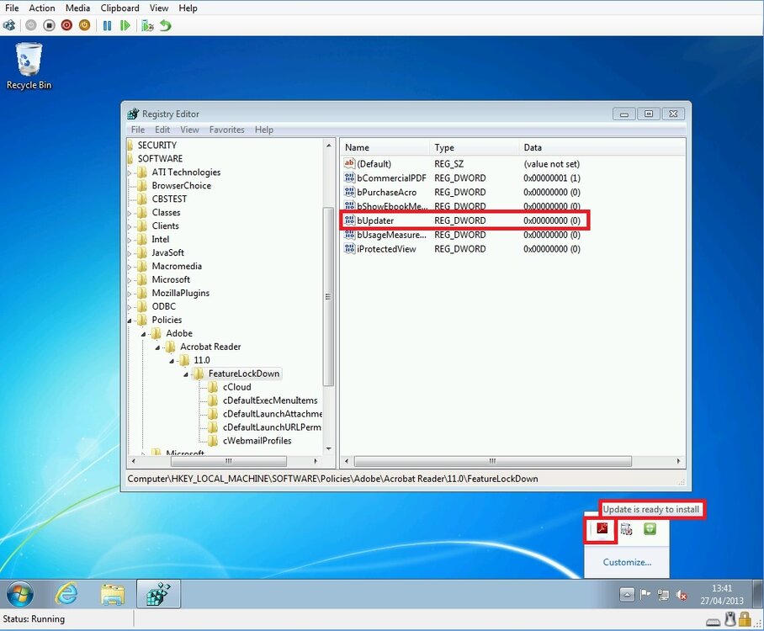Click the red Shut Down toolbar icon
764x631 pixels.
click(x=66, y=25)
